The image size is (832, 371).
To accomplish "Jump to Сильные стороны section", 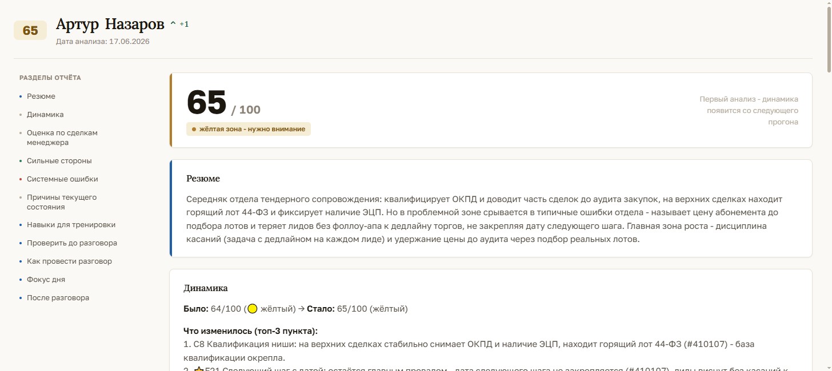I will [x=59, y=161].
